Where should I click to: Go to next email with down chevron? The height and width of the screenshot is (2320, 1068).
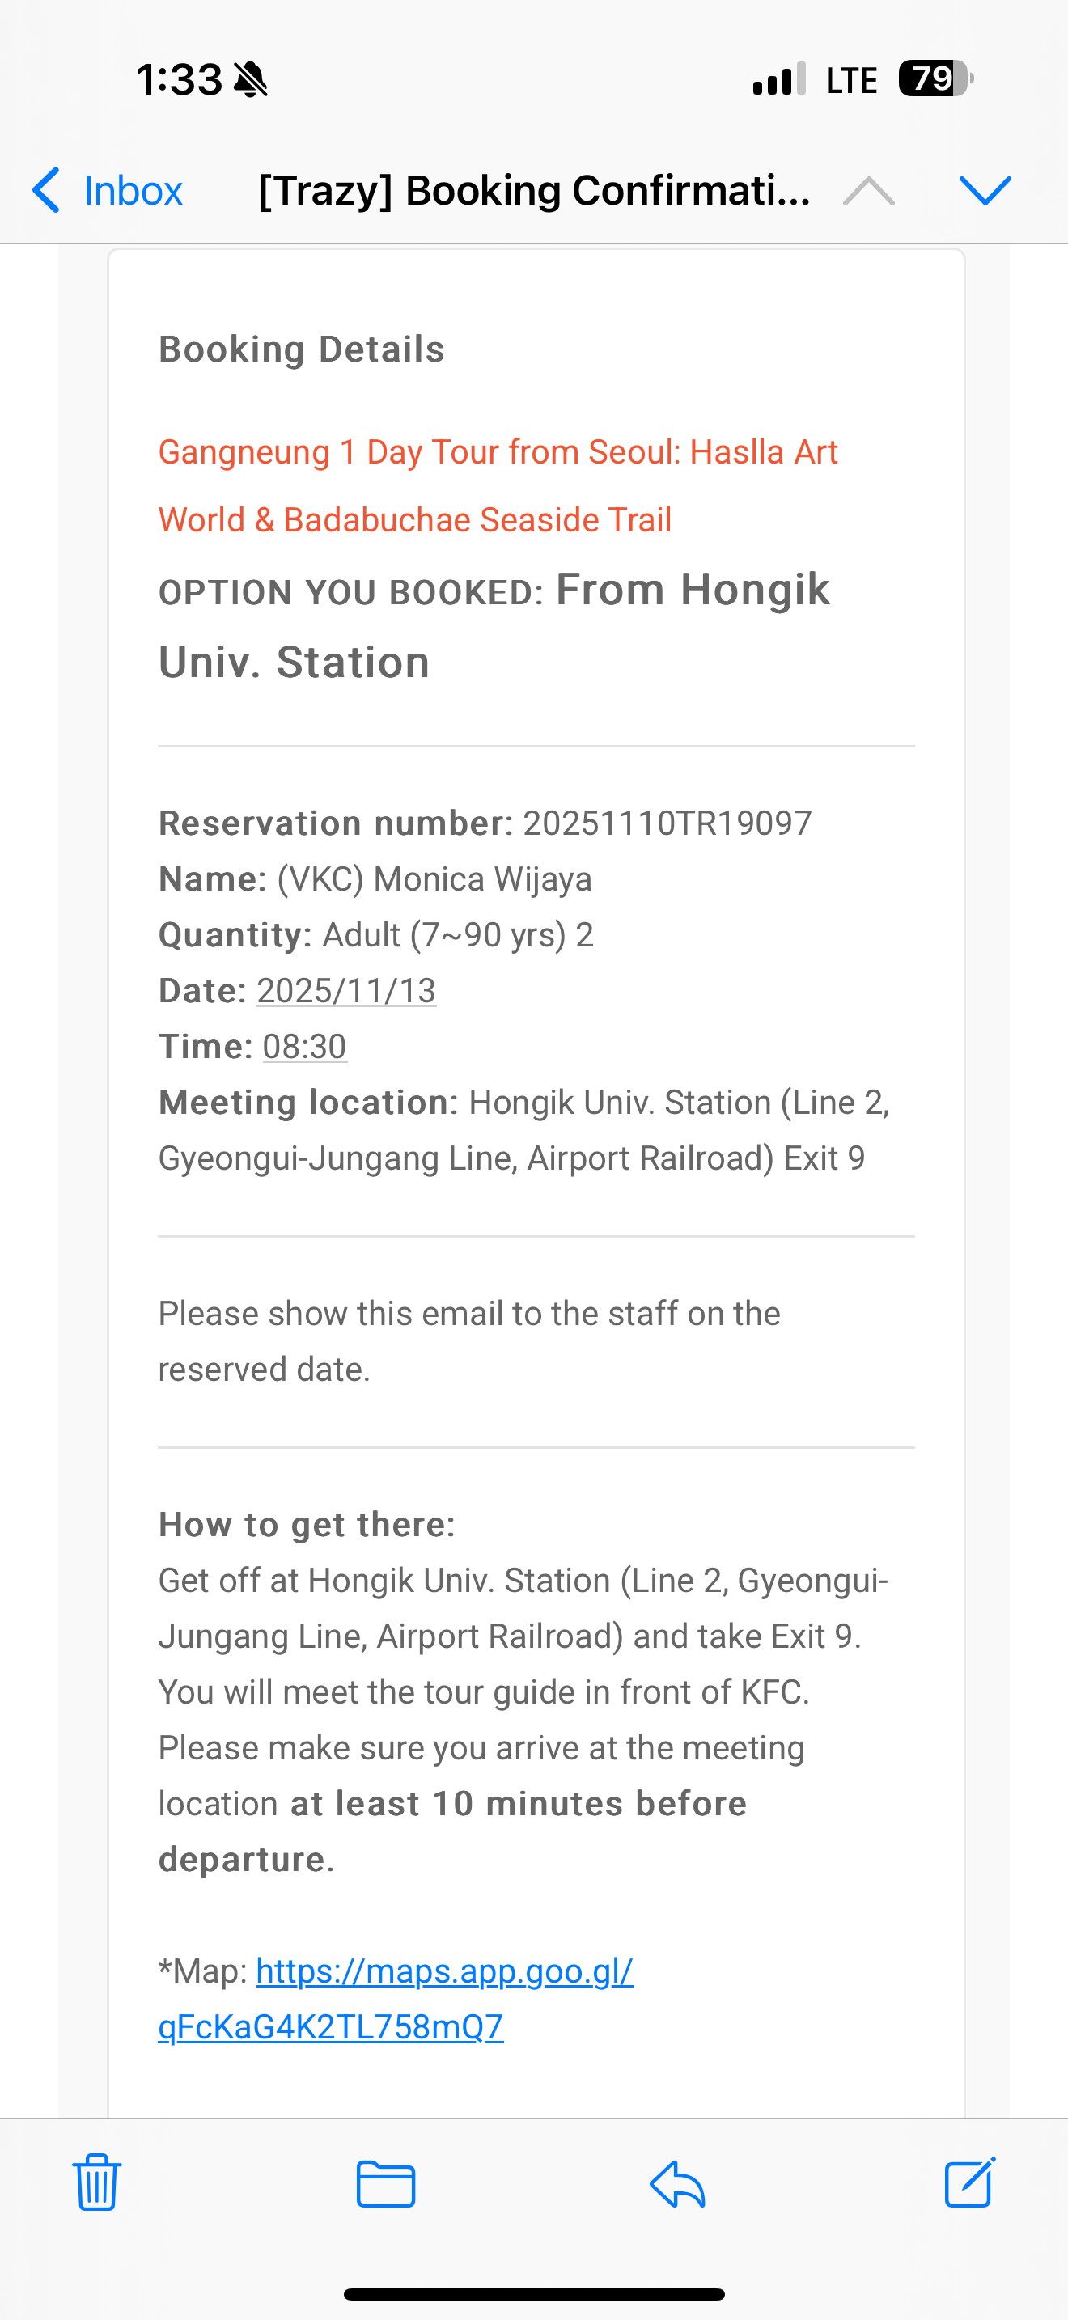[985, 190]
